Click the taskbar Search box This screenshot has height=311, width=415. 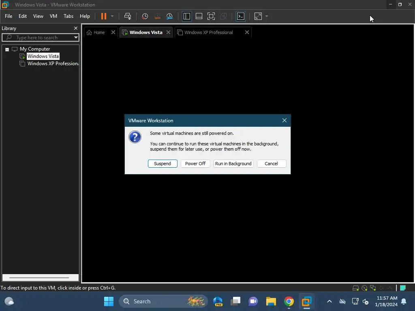[163, 301]
